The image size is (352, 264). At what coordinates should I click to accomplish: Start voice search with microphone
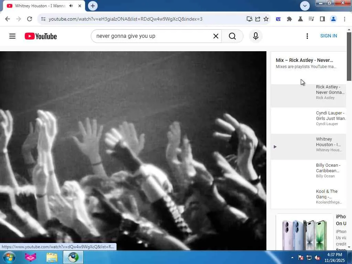click(255, 36)
